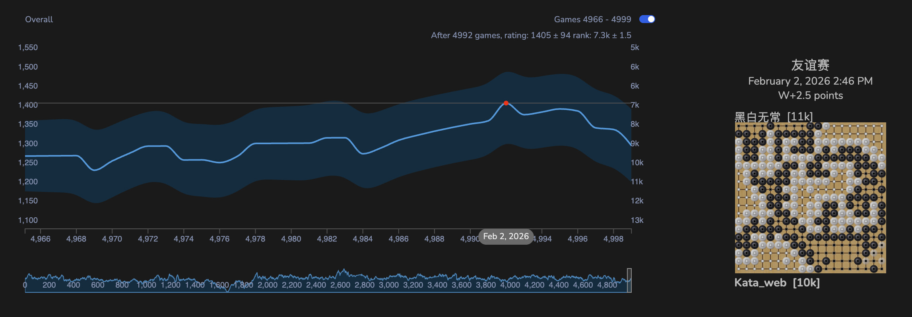Click the 4,980 tick on game axis

(x=291, y=239)
